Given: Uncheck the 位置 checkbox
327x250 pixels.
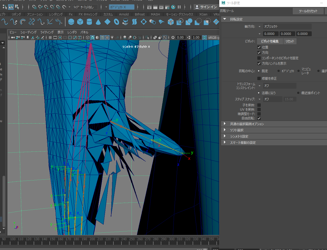Looking at the screenshot, I should (259, 47).
